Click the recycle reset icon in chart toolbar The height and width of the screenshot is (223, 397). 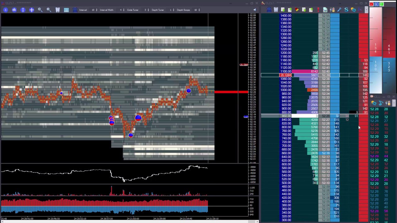(57, 10)
